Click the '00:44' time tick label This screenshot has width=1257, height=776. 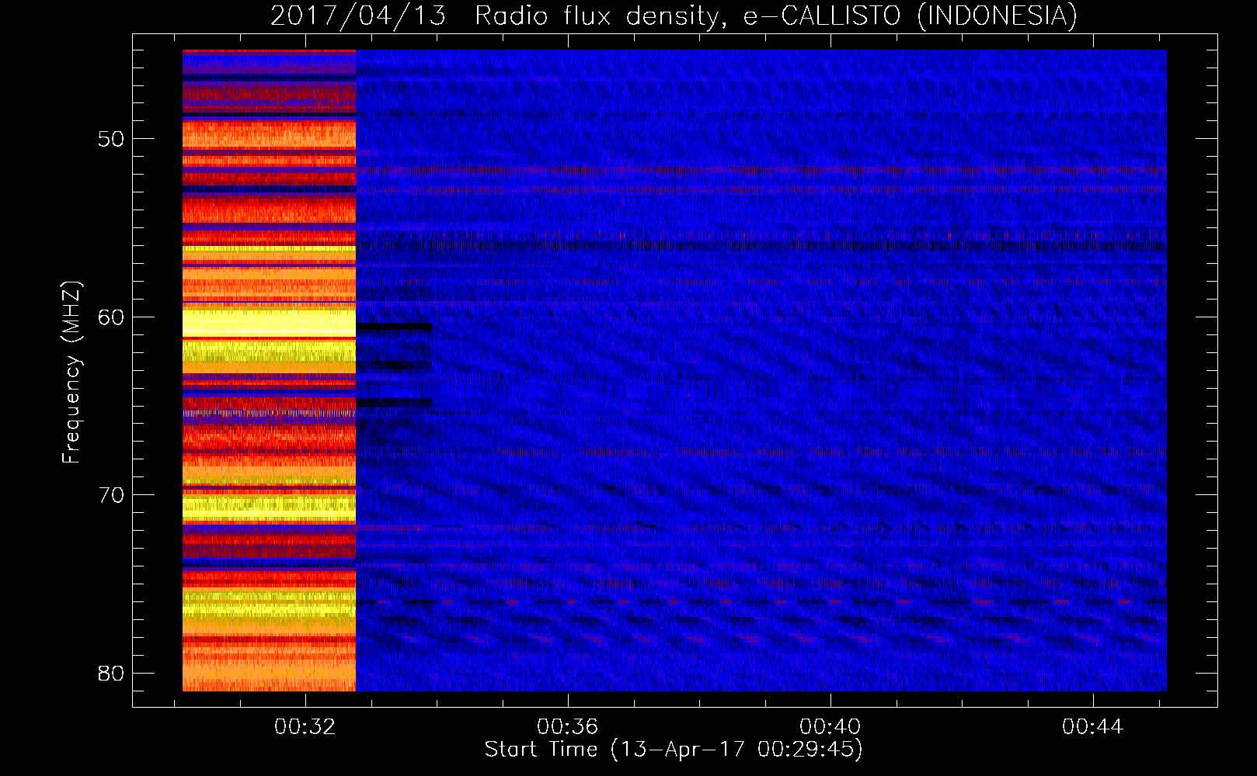coord(1093,726)
